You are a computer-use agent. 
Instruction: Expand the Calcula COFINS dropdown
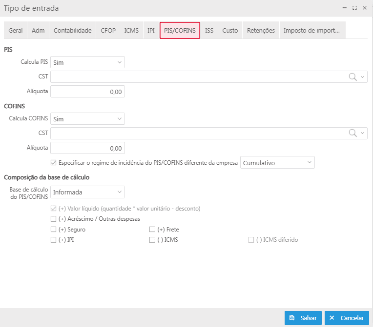pos(87,119)
